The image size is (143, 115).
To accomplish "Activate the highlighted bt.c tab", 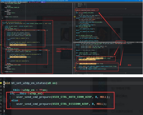I will 43,2.
